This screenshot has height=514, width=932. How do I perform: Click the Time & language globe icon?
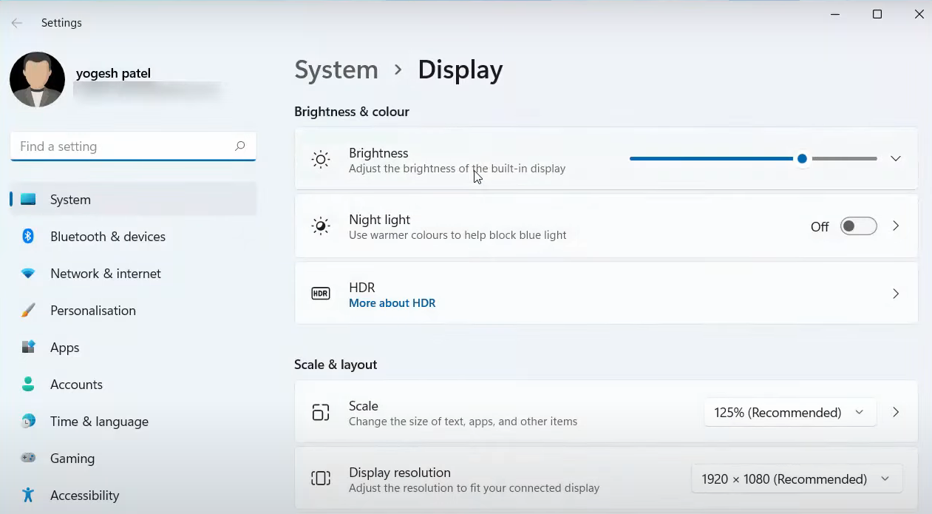point(28,422)
